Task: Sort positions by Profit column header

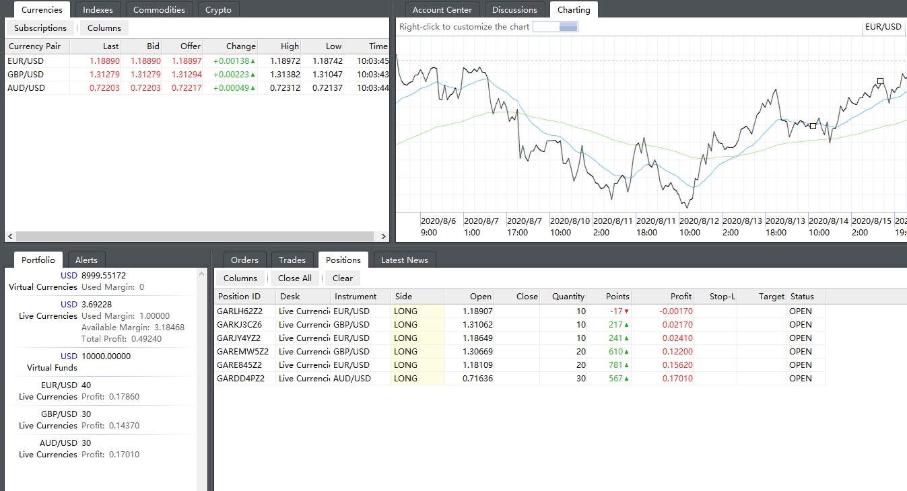Action: coord(681,297)
